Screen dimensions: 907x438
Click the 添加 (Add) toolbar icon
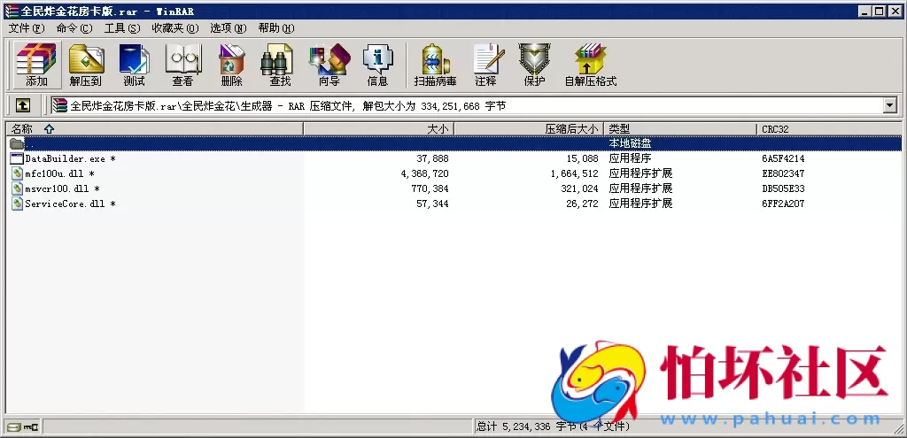tap(35, 64)
